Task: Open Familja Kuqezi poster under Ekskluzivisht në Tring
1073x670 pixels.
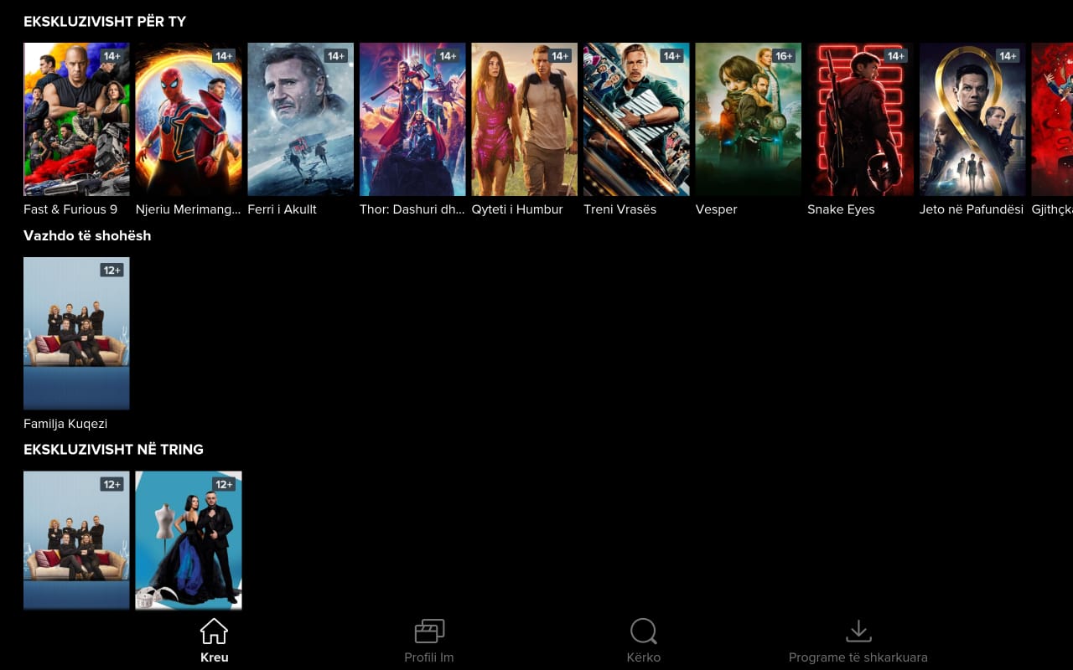Action: (76, 540)
